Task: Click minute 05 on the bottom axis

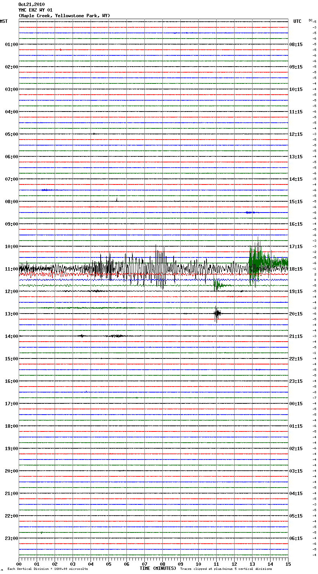Action: (x=108, y=564)
